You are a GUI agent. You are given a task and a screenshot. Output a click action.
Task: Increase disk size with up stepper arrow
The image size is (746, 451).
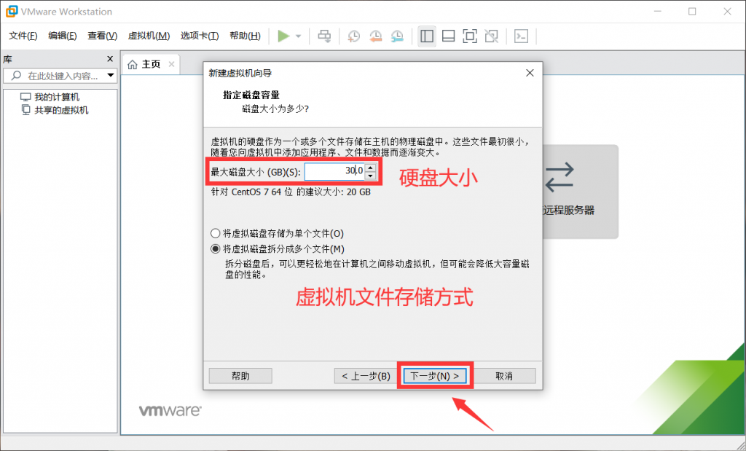371,167
